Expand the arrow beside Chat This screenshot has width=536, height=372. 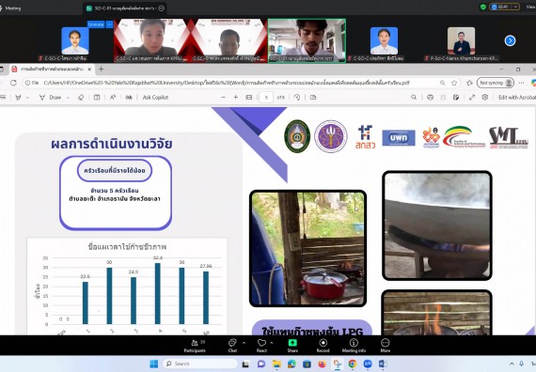pos(244,342)
